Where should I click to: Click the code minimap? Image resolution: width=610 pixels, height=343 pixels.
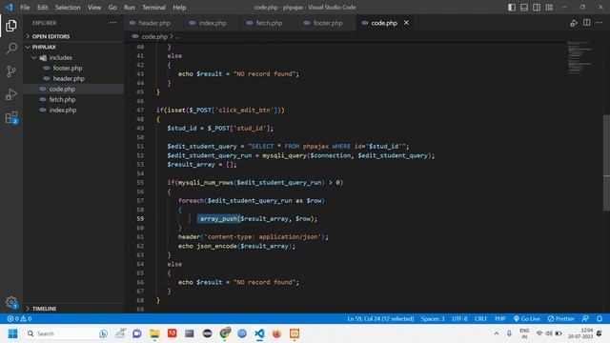pos(580,57)
